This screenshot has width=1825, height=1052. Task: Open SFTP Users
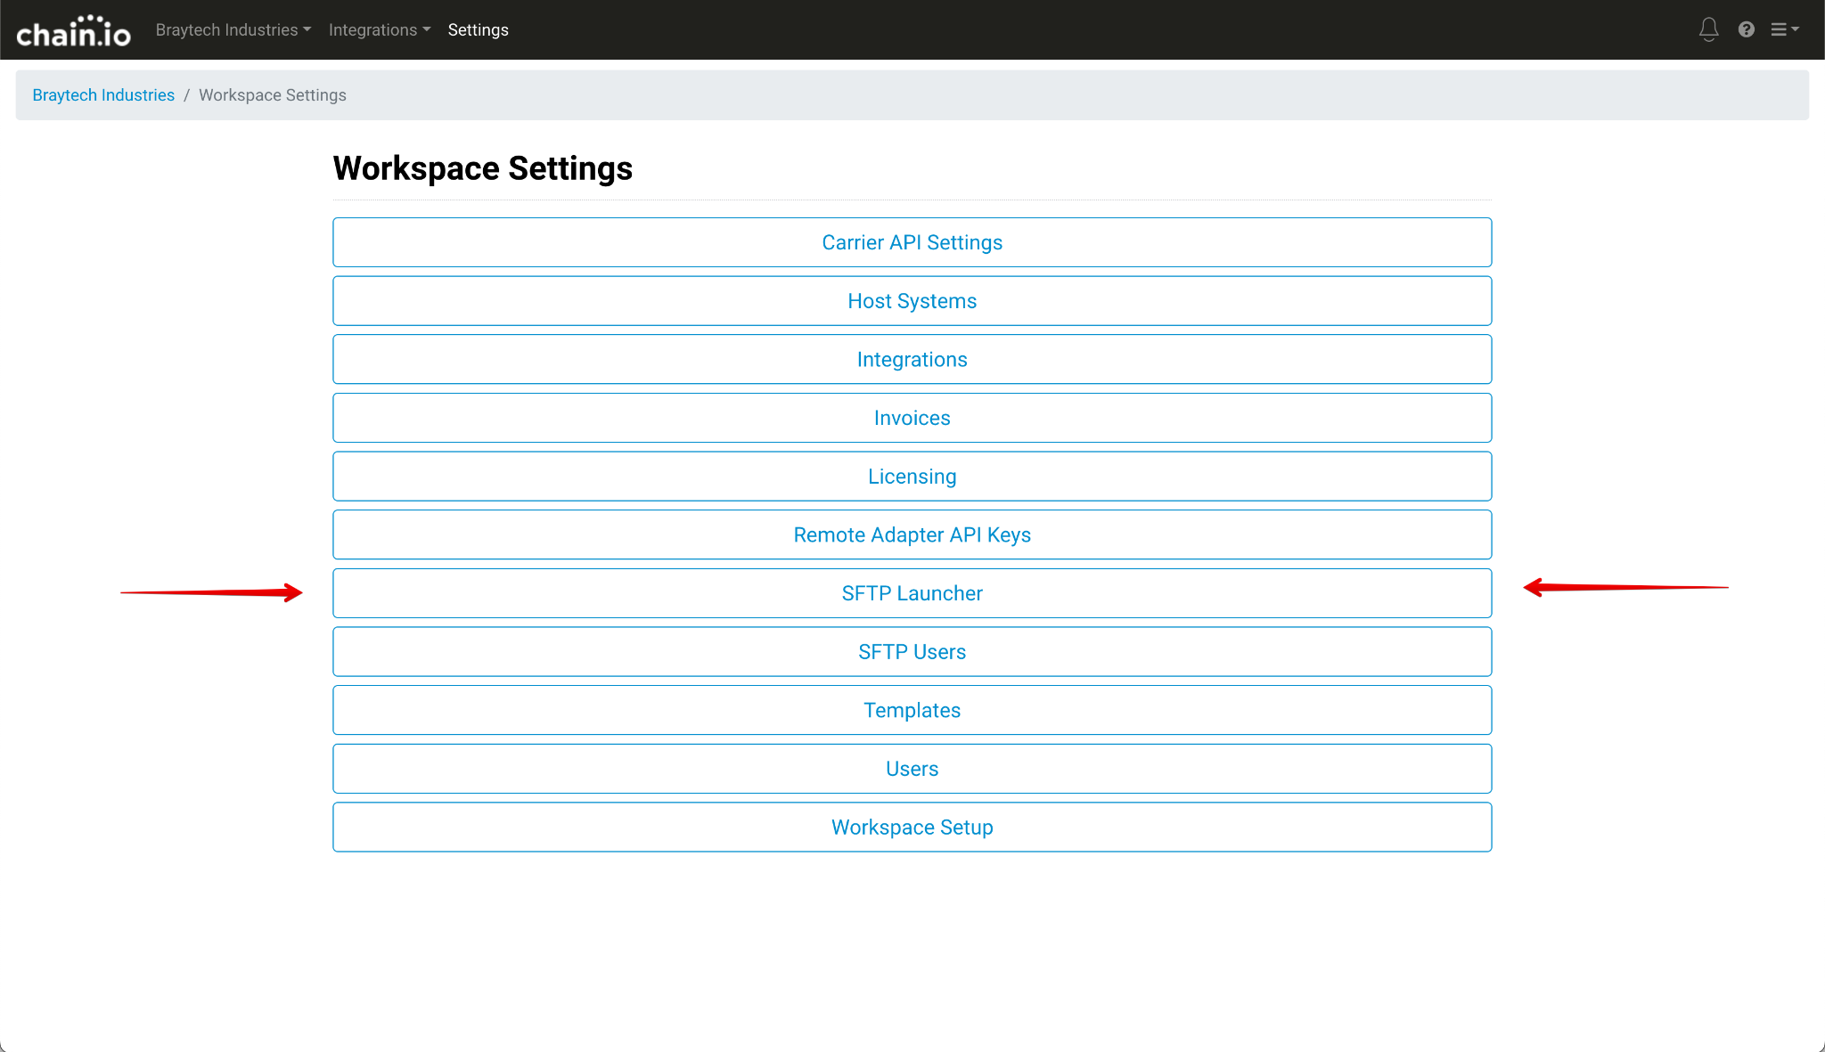(x=912, y=652)
